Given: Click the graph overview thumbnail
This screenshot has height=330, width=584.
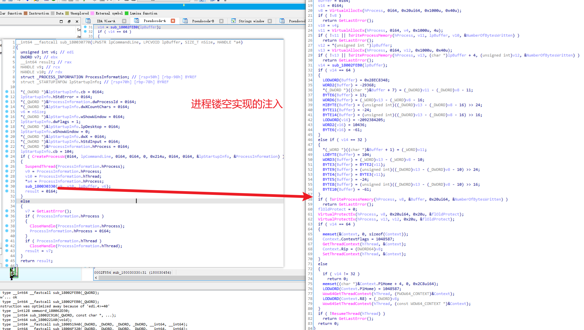Looking at the screenshot, I should point(14,273).
